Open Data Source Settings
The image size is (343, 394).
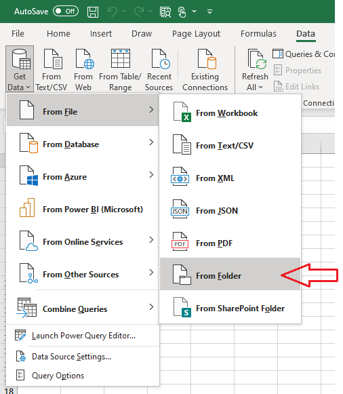[x=83, y=357]
